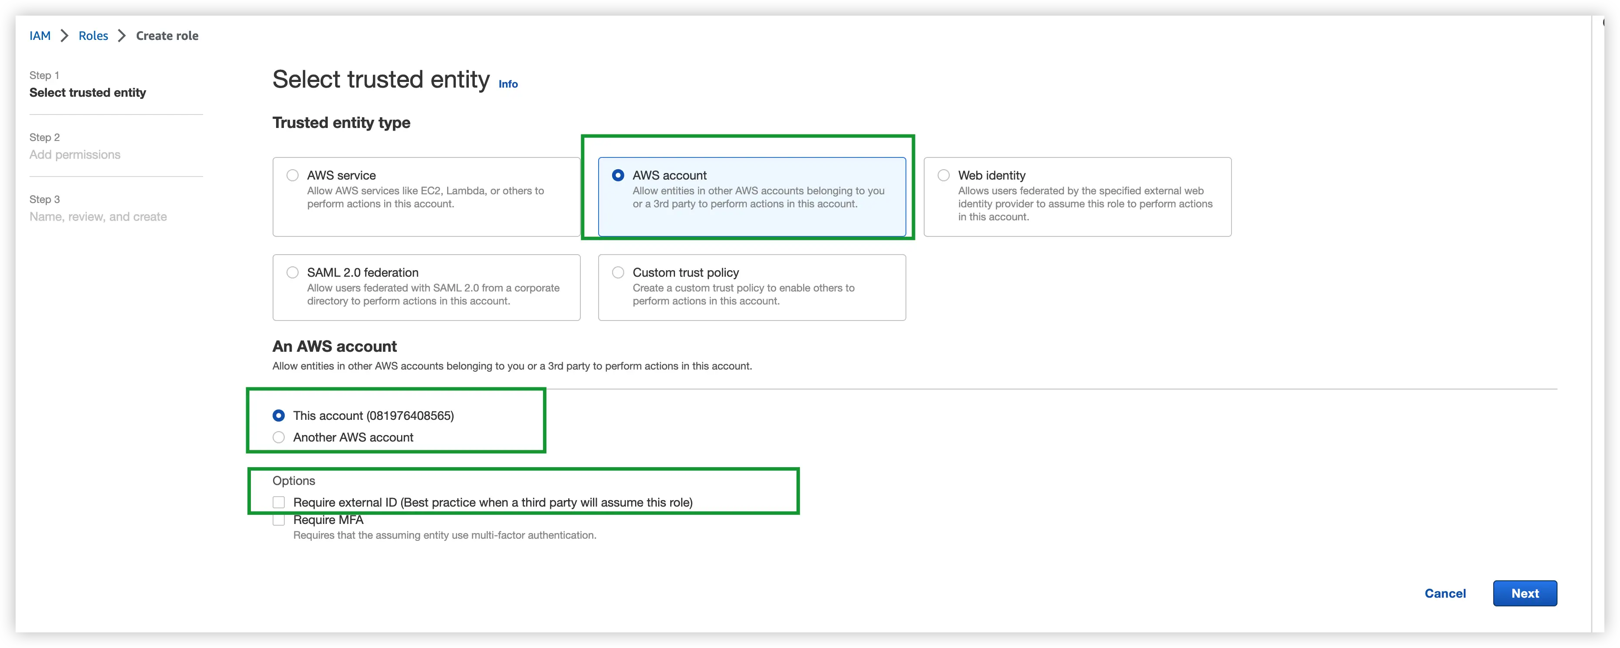Click the MFA description about multi-factor authentication
The width and height of the screenshot is (1620, 648).
445,536
